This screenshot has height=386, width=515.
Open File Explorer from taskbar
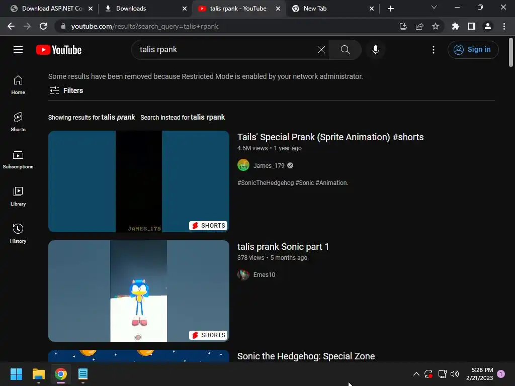[38, 374]
